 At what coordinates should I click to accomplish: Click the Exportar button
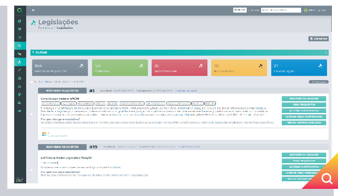319,39
